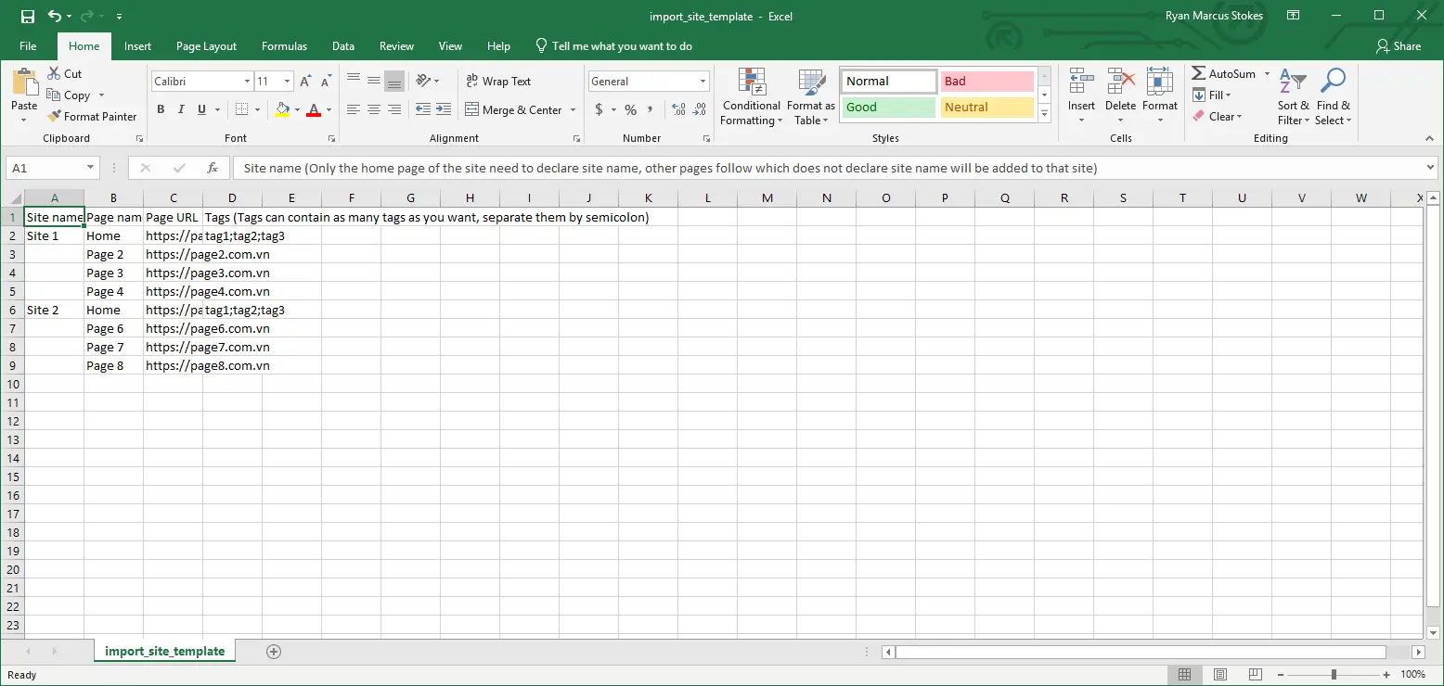Toggle Italic formatting

181,109
